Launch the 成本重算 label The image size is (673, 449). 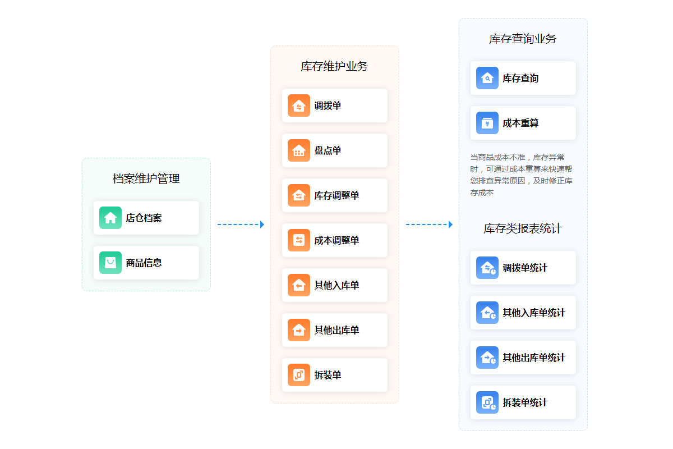pos(520,123)
